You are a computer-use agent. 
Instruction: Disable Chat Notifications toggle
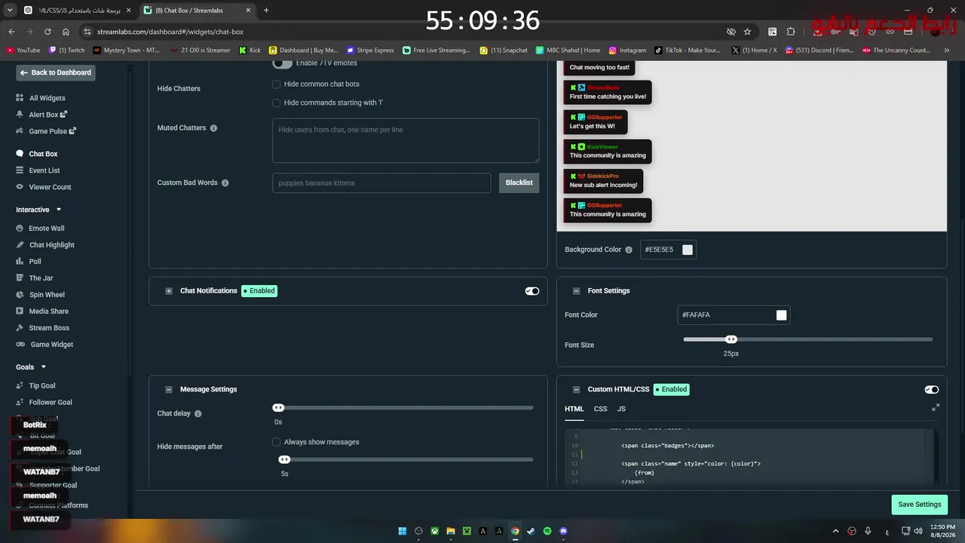click(x=532, y=291)
